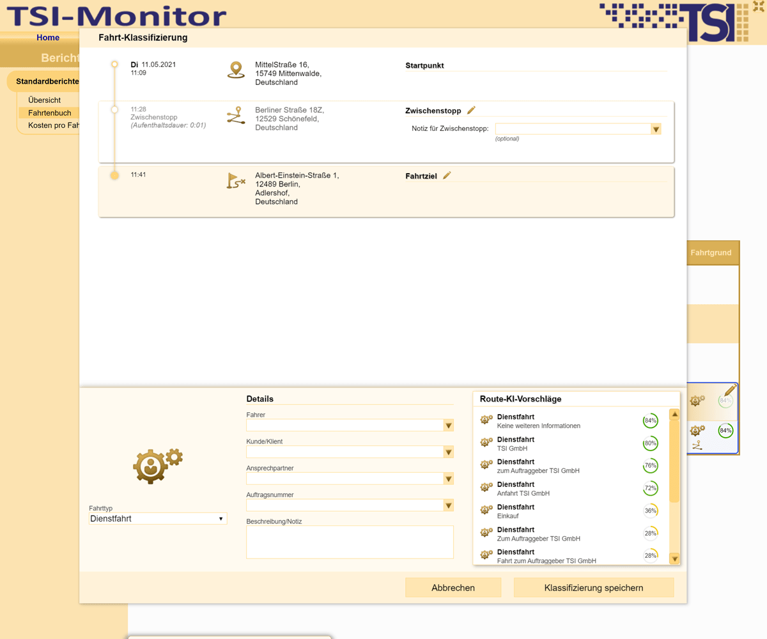Open the Notiz für Zwischenstopp dropdown arrow

coord(655,130)
